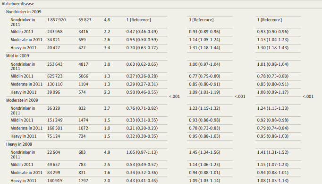Select the value '1.05 (0.97-1.13)'
Viewport: 322px width, 184px height.
click(x=142, y=152)
